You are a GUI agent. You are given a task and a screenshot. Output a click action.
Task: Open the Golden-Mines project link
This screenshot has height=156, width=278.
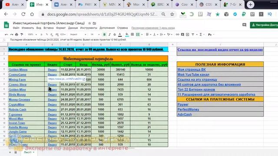(18, 70)
